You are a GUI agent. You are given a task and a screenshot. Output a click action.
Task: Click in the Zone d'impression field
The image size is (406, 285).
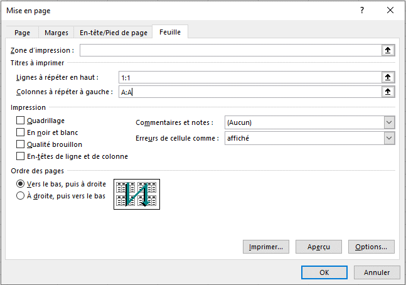coord(231,50)
